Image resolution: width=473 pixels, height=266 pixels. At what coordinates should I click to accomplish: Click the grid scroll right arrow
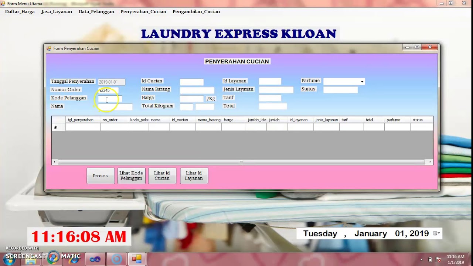click(430, 162)
